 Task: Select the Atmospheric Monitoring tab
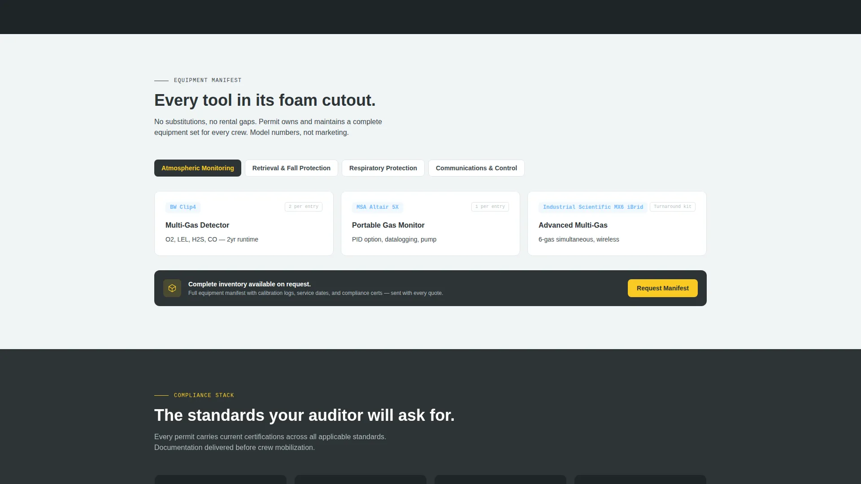coord(198,168)
